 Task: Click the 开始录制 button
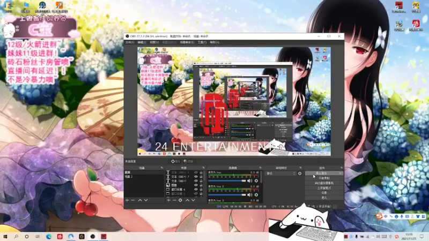coord(324,178)
